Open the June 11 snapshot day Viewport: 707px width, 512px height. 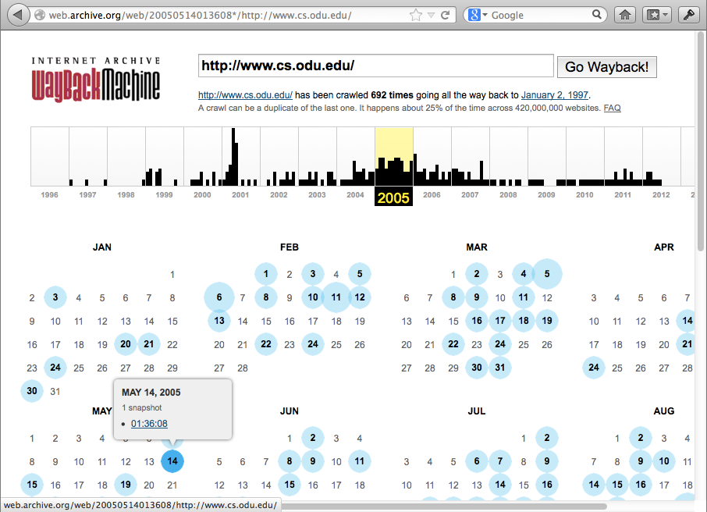360,461
